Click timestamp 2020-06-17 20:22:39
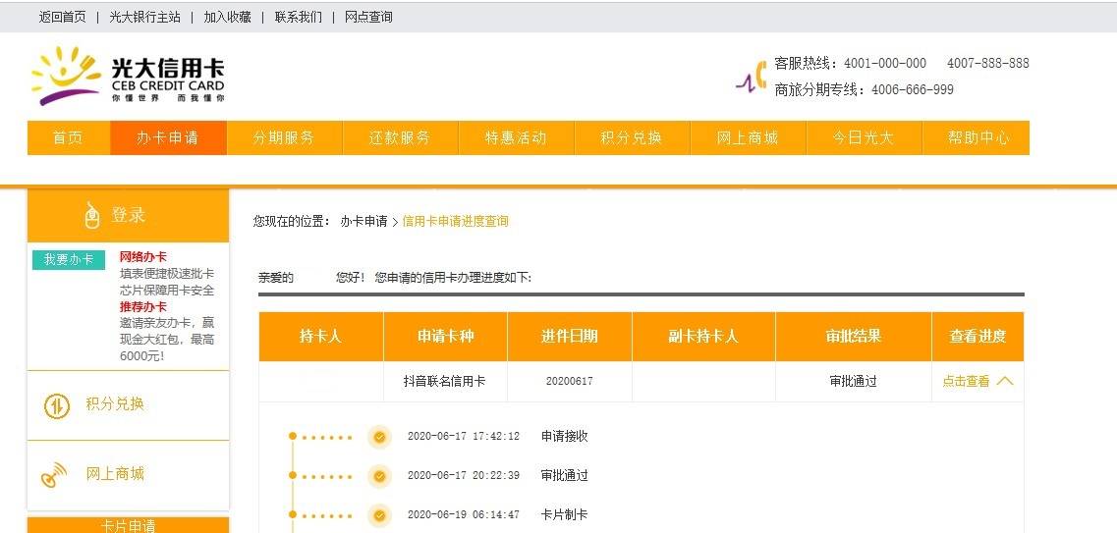 (464, 476)
